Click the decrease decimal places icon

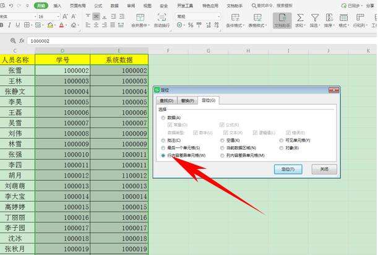click(x=217, y=25)
